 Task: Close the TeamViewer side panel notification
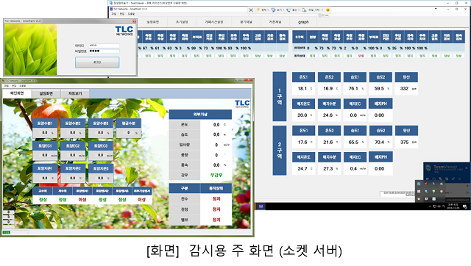tap(466, 168)
